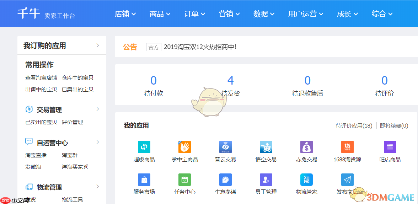Open 洋淘买家秀 link
Viewport: 418px width, 204px height.
(x=75, y=167)
